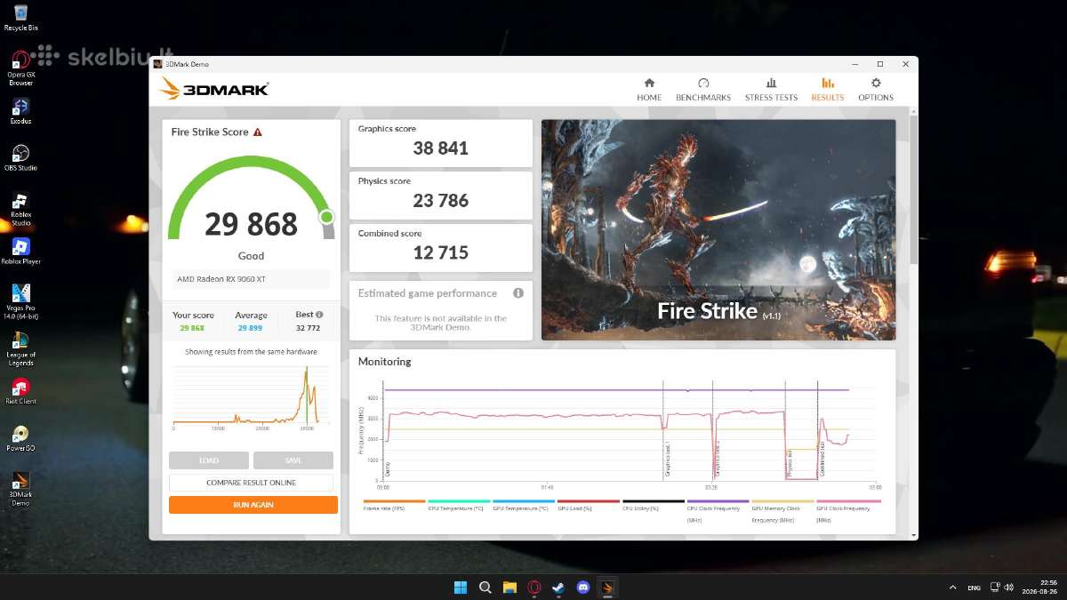Screen dimensions: 1067x600
Task: Open the STRESS TESTS tab
Action: [771, 89]
